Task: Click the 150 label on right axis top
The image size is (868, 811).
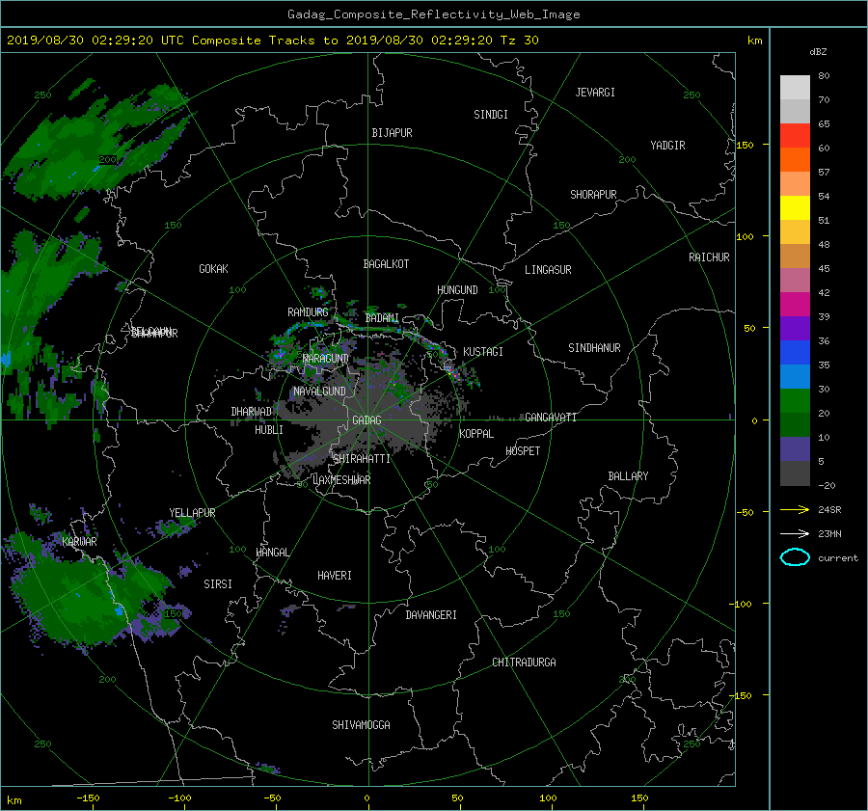Action: point(746,145)
